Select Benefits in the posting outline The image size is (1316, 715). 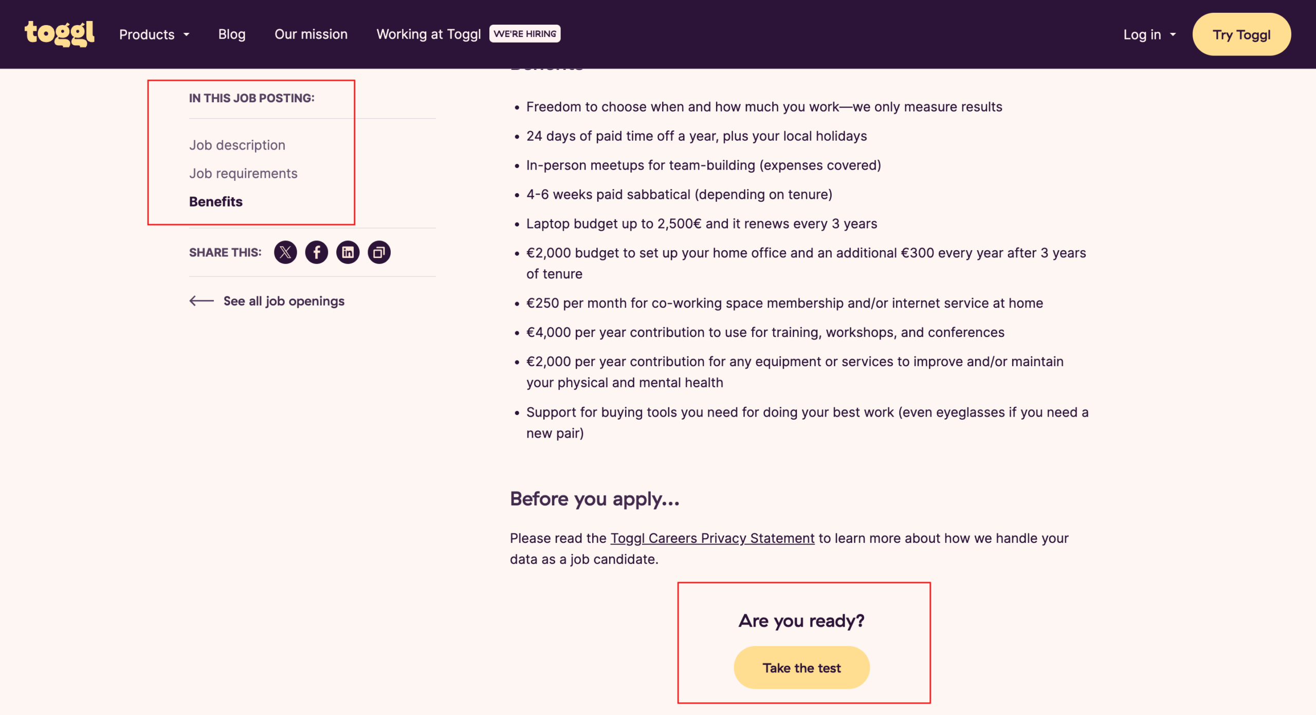coord(216,201)
